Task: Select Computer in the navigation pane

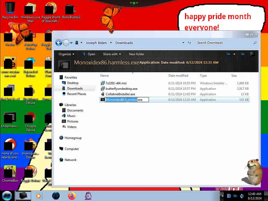Action: coord(69,149)
